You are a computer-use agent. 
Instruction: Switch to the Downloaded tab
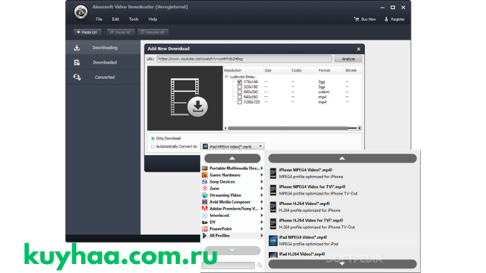pos(103,62)
